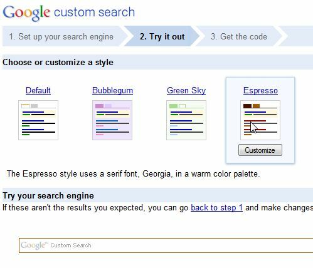
Task: Select the Green Sky style preview thumbnail
Action: click(x=186, y=120)
